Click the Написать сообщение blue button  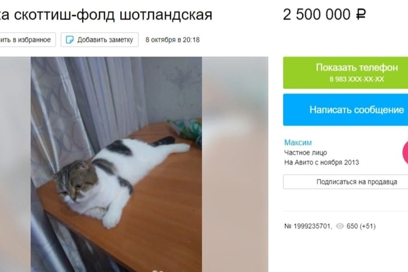[x=345, y=110]
